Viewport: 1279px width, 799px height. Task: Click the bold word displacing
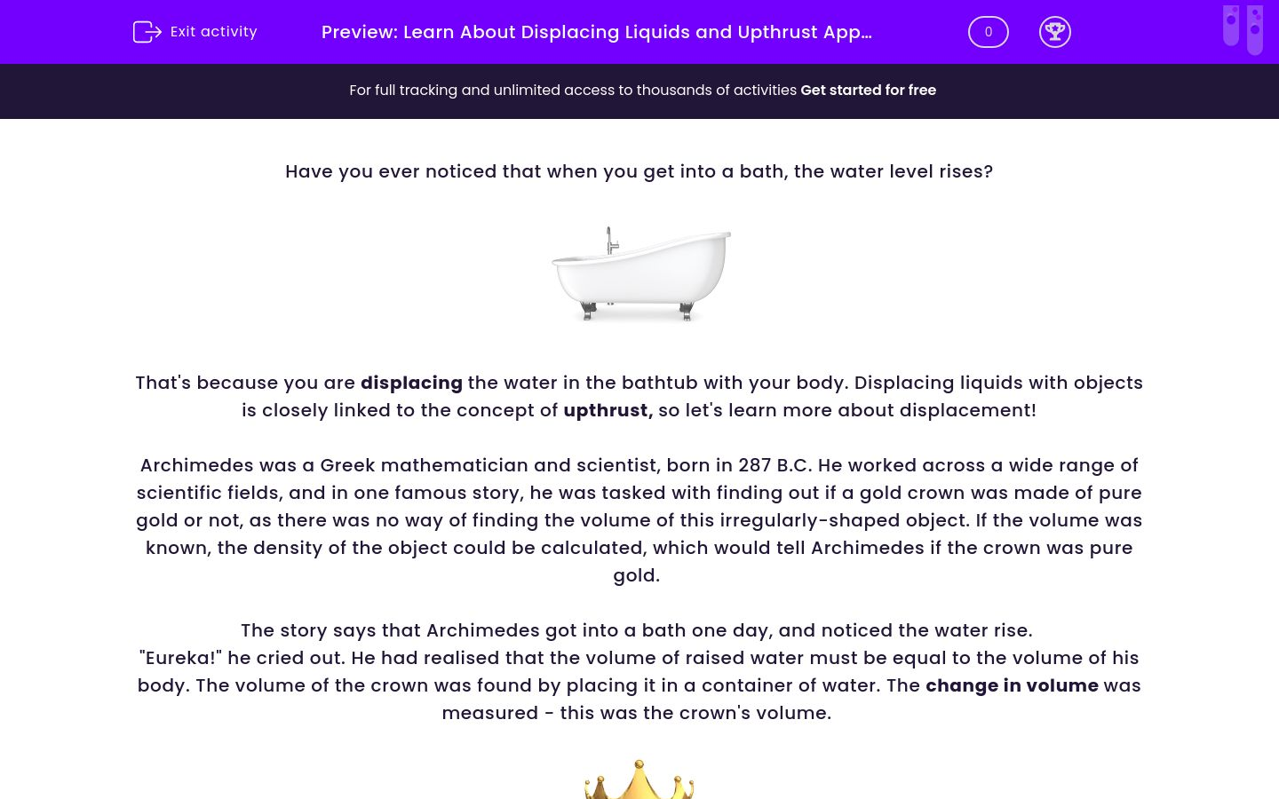point(411,383)
